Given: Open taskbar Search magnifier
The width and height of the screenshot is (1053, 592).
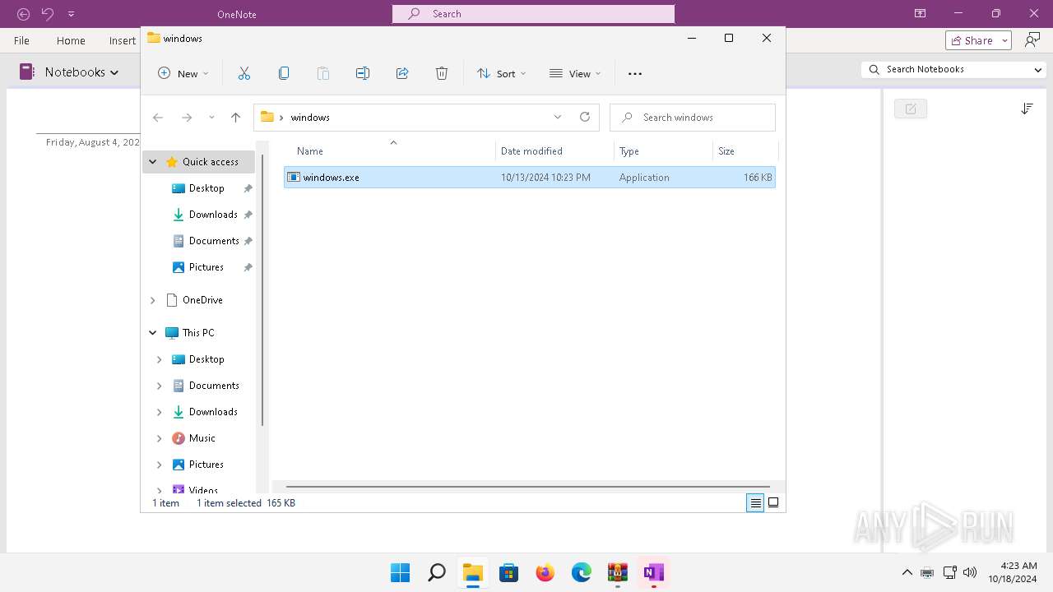Looking at the screenshot, I should pos(437,572).
